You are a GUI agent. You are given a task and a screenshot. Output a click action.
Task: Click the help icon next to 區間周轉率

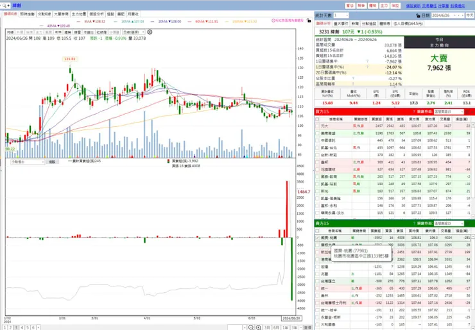(x=353, y=84)
